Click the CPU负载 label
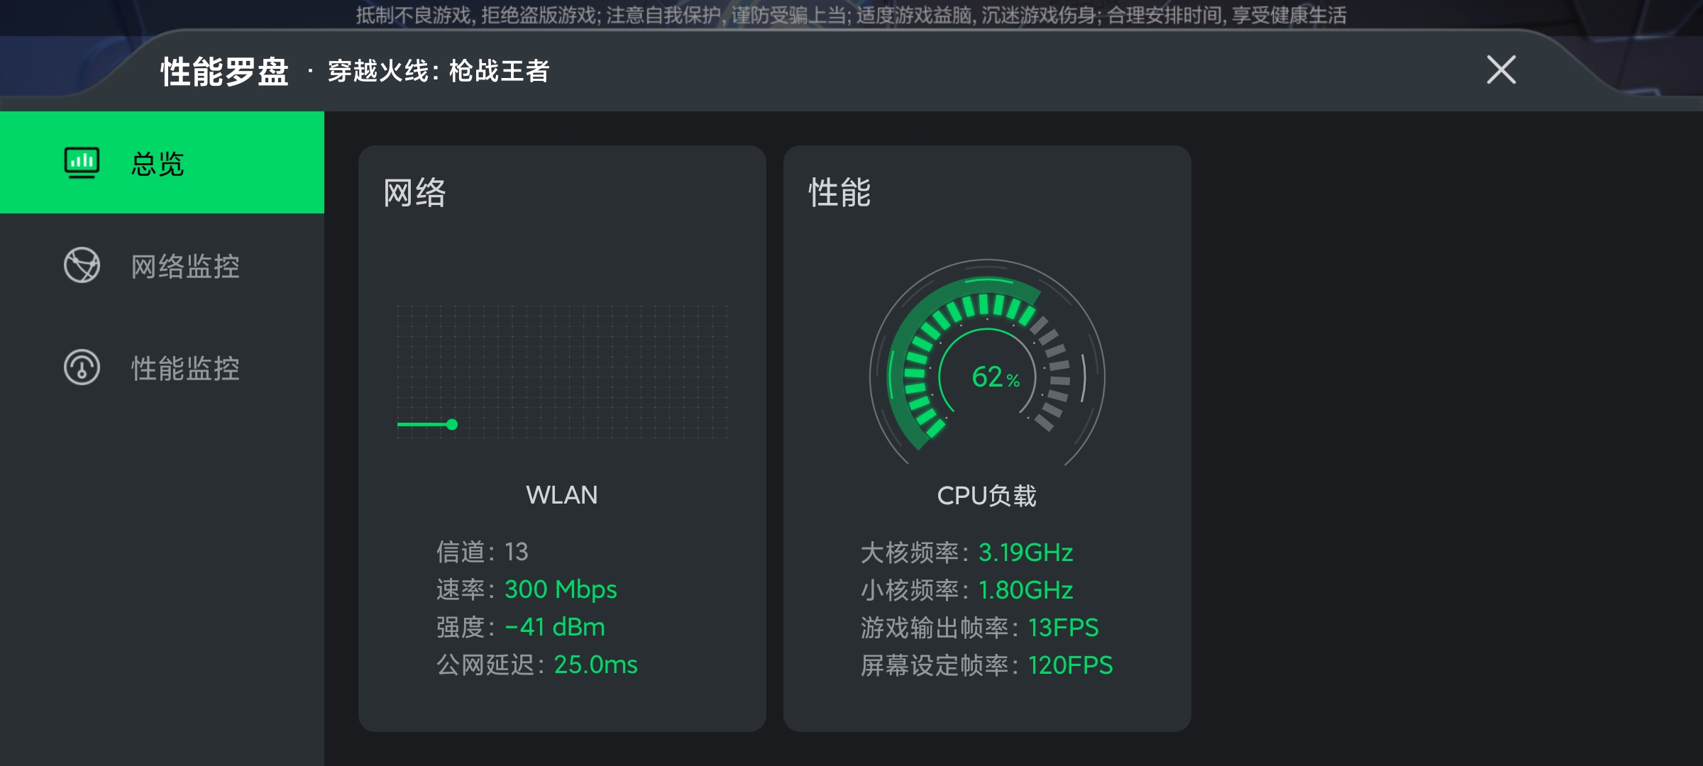 987,495
